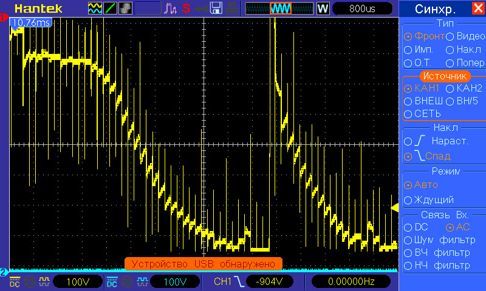Click the red S stop indicator
The image size is (486, 291).
186,8
